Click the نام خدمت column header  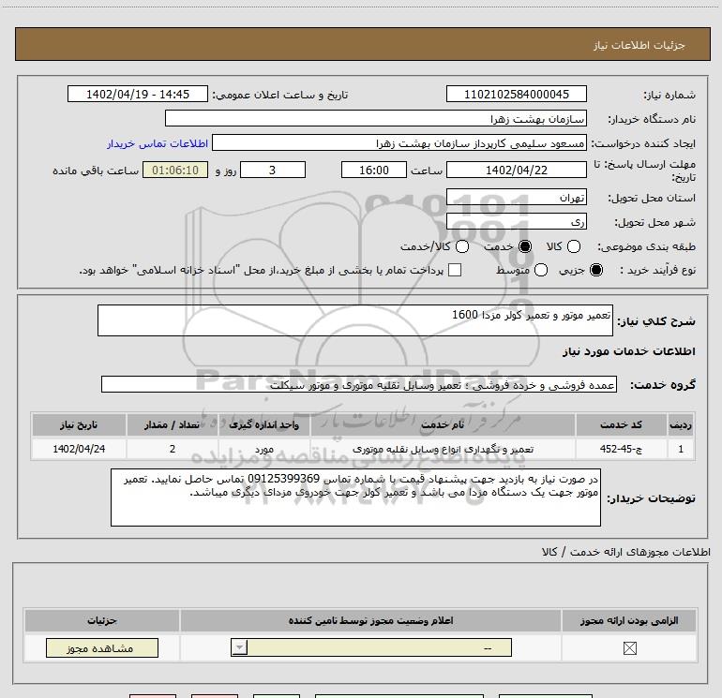[x=443, y=424]
